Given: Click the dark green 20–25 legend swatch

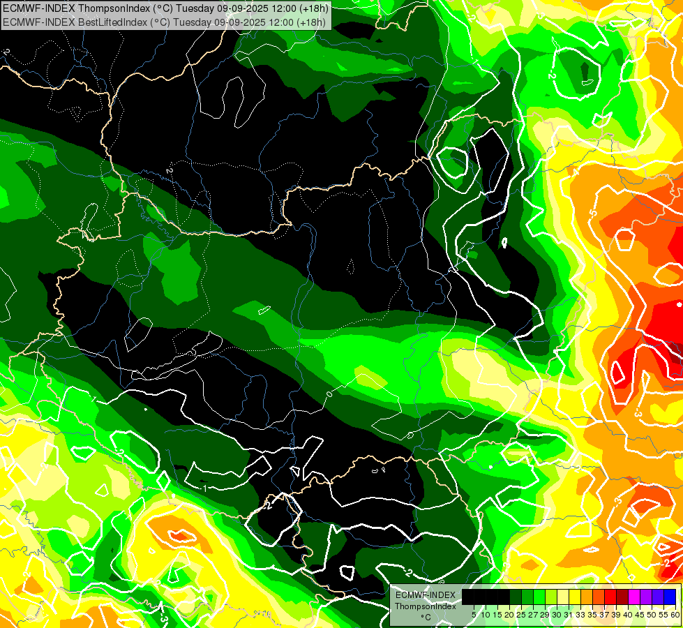Looking at the screenshot, I should pyautogui.click(x=516, y=597).
